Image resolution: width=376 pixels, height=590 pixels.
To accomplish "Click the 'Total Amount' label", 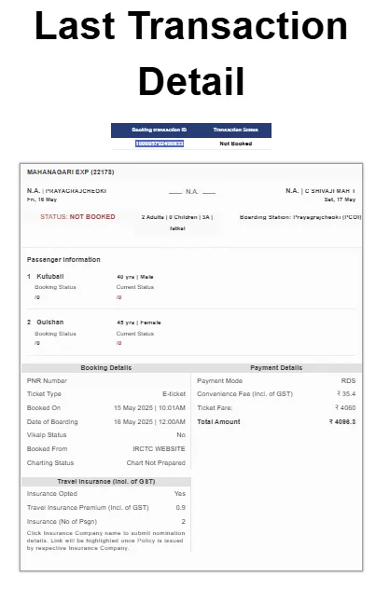I will [218, 422].
